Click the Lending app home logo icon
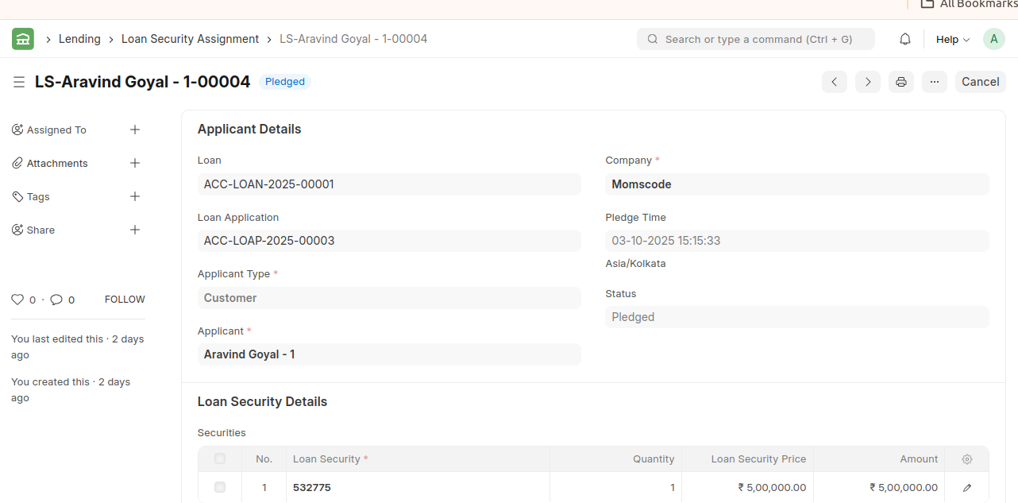The image size is (1018, 503). pyautogui.click(x=23, y=39)
